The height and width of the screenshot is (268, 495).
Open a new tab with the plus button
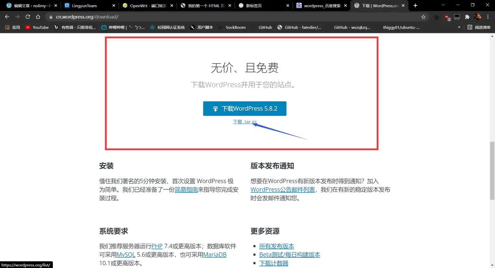click(x=415, y=6)
